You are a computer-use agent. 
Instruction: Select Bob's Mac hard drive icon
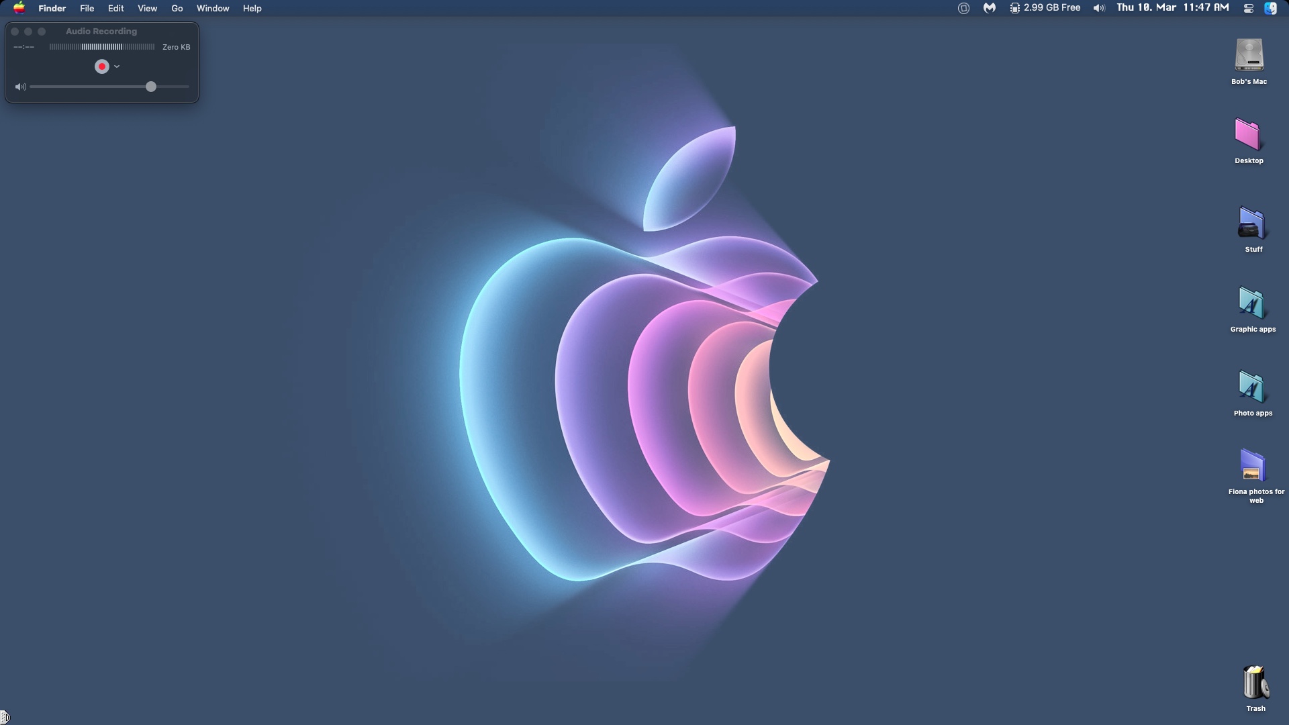click(x=1249, y=54)
